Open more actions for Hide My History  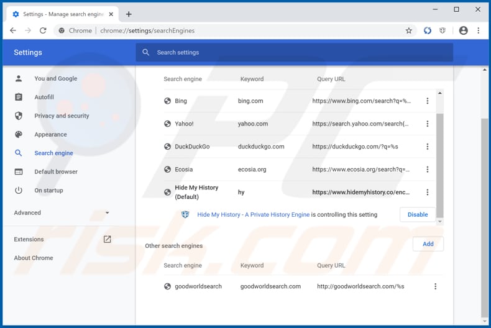click(428, 192)
